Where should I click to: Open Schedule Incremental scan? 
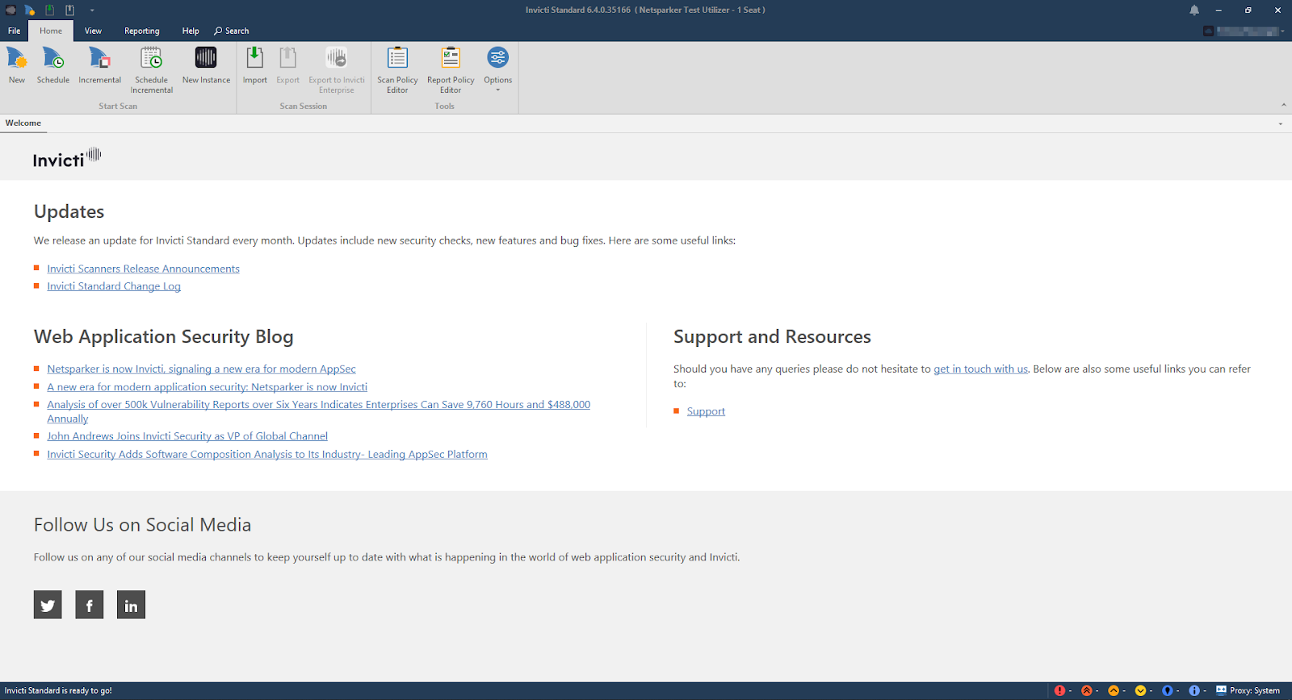151,70
